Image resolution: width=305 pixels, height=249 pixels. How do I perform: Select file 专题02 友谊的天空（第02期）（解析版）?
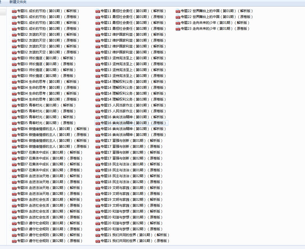click(46, 46)
